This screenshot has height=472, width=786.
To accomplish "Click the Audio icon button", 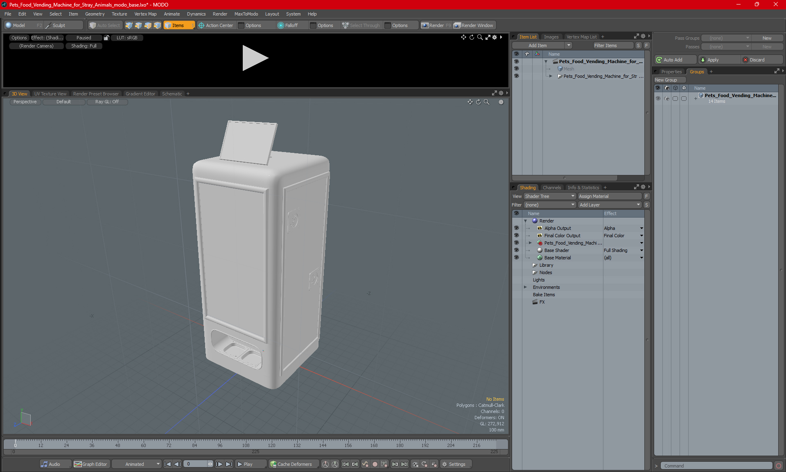I will 44,464.
